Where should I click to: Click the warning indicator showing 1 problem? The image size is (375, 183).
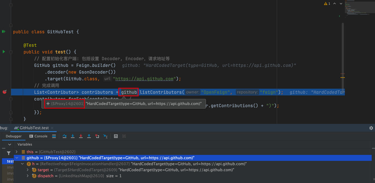(327, 3)
